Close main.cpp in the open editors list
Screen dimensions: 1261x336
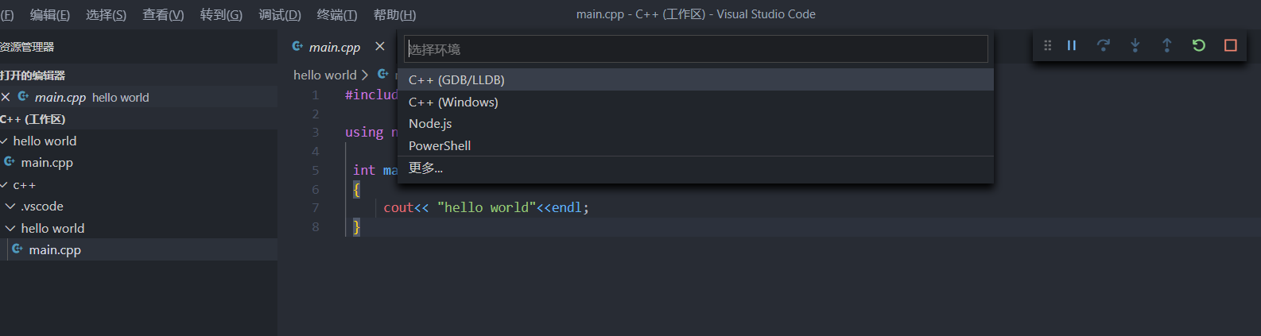6,97
